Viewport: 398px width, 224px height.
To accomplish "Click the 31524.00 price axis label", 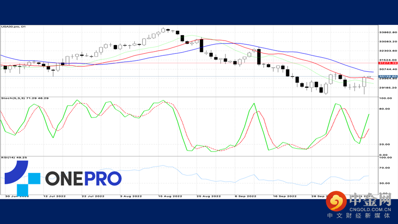I will 388,60.
